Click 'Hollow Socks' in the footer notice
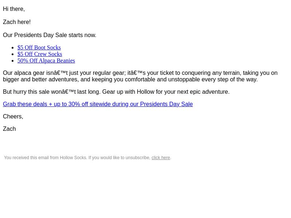291x218 pixels. (x=73, y=158)
